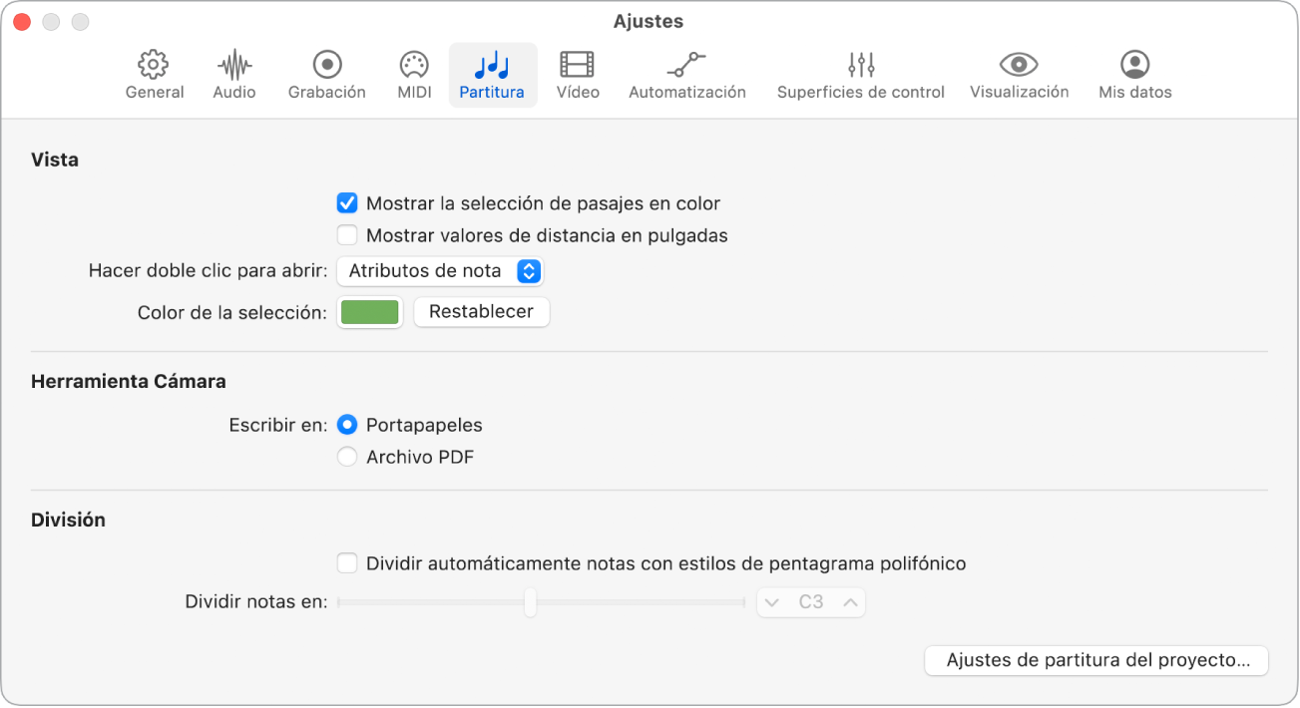
Task: Open the Grabación record icon
Action: click(327, 66)
